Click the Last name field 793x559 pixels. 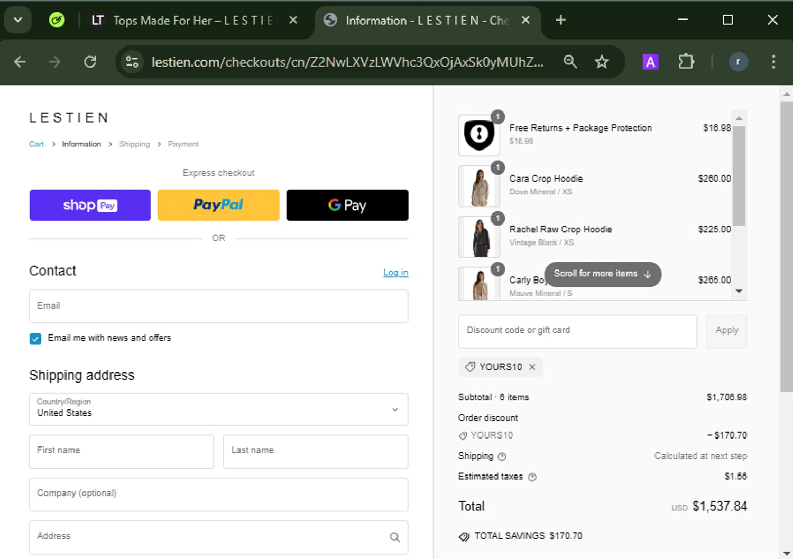pos(316,451)
